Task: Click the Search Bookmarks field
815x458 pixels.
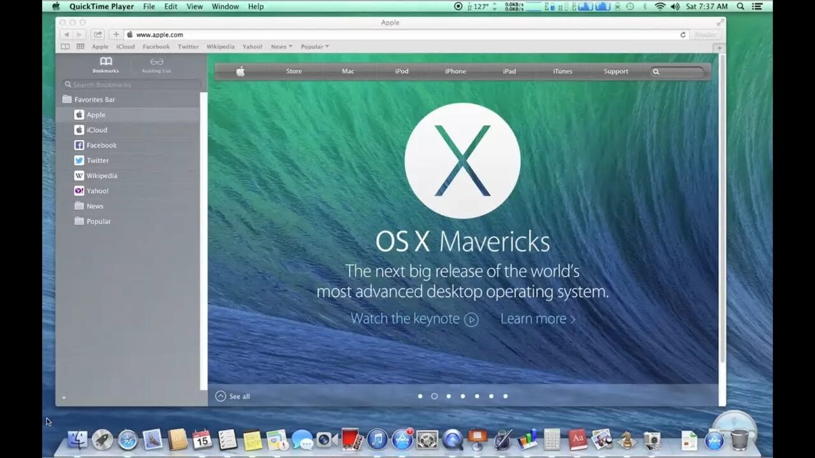Action: click(131, 85)
